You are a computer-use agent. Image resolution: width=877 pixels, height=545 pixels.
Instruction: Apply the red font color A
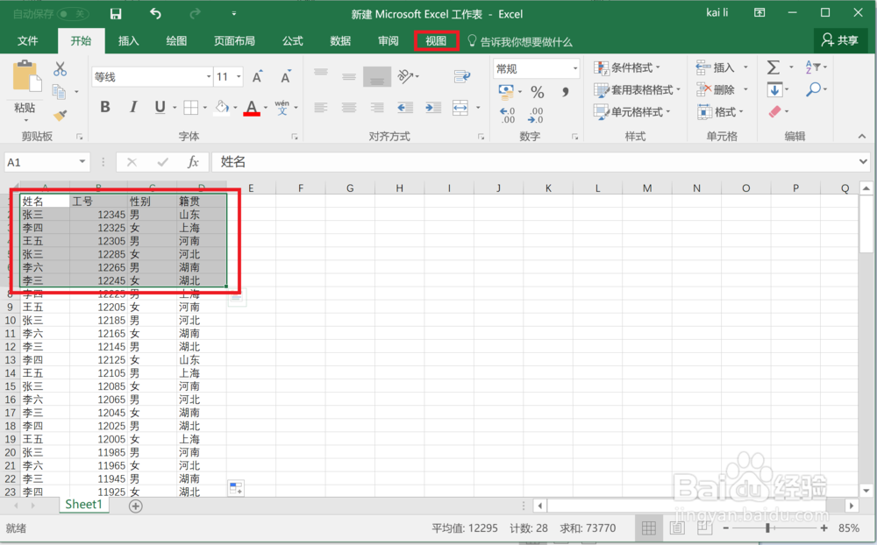pos(252,107)
